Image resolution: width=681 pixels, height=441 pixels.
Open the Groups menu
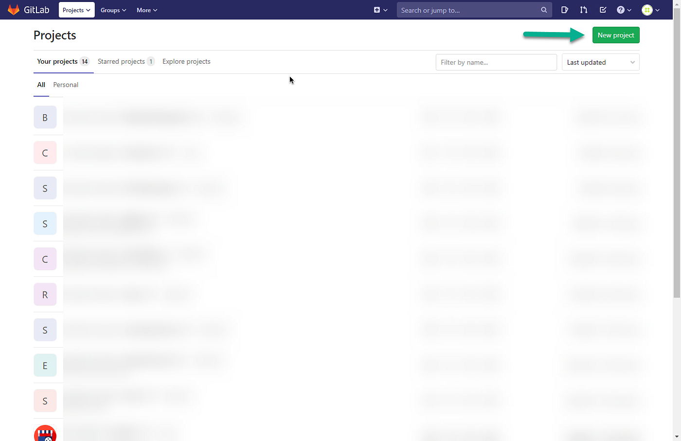tap(113, 10)
